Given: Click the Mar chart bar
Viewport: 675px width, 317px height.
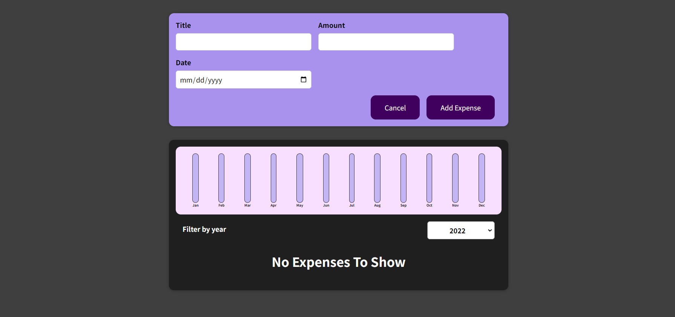Looking at the screenshot, I should tap(247, 178).
